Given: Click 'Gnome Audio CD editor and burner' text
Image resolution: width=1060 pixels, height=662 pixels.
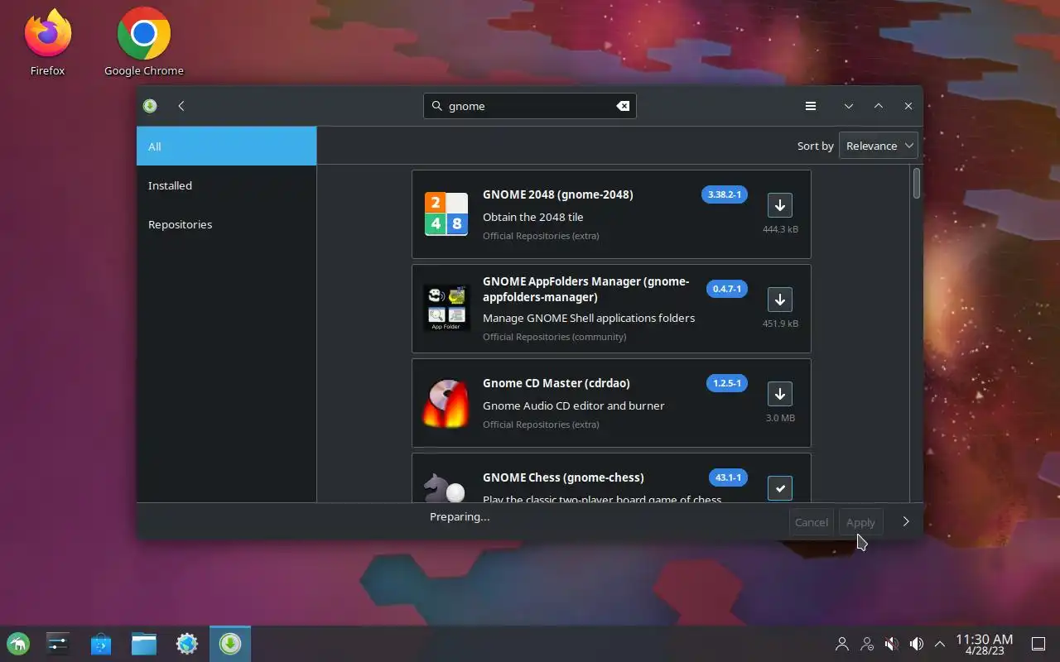Looking at the screenshot, I should 573,405.
